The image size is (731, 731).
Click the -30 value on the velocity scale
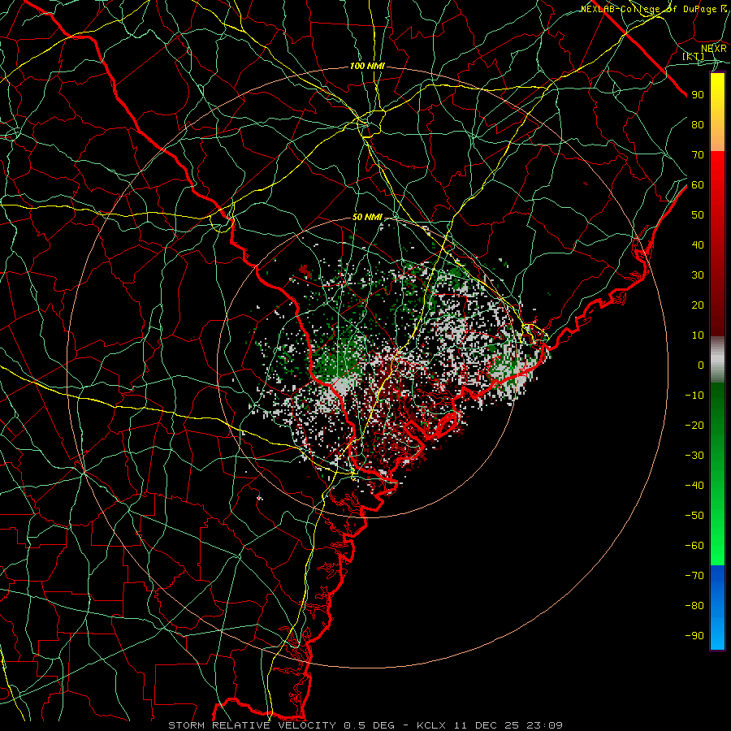pyautogui.click(x=694, y=456)
